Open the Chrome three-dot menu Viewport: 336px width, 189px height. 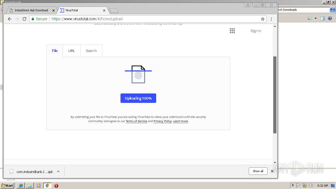pyautogui.click(x=271, y=19)
